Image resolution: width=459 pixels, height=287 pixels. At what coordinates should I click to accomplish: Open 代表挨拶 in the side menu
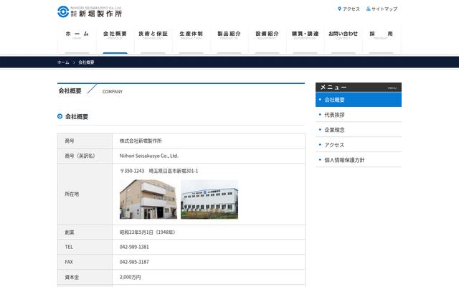359,115
